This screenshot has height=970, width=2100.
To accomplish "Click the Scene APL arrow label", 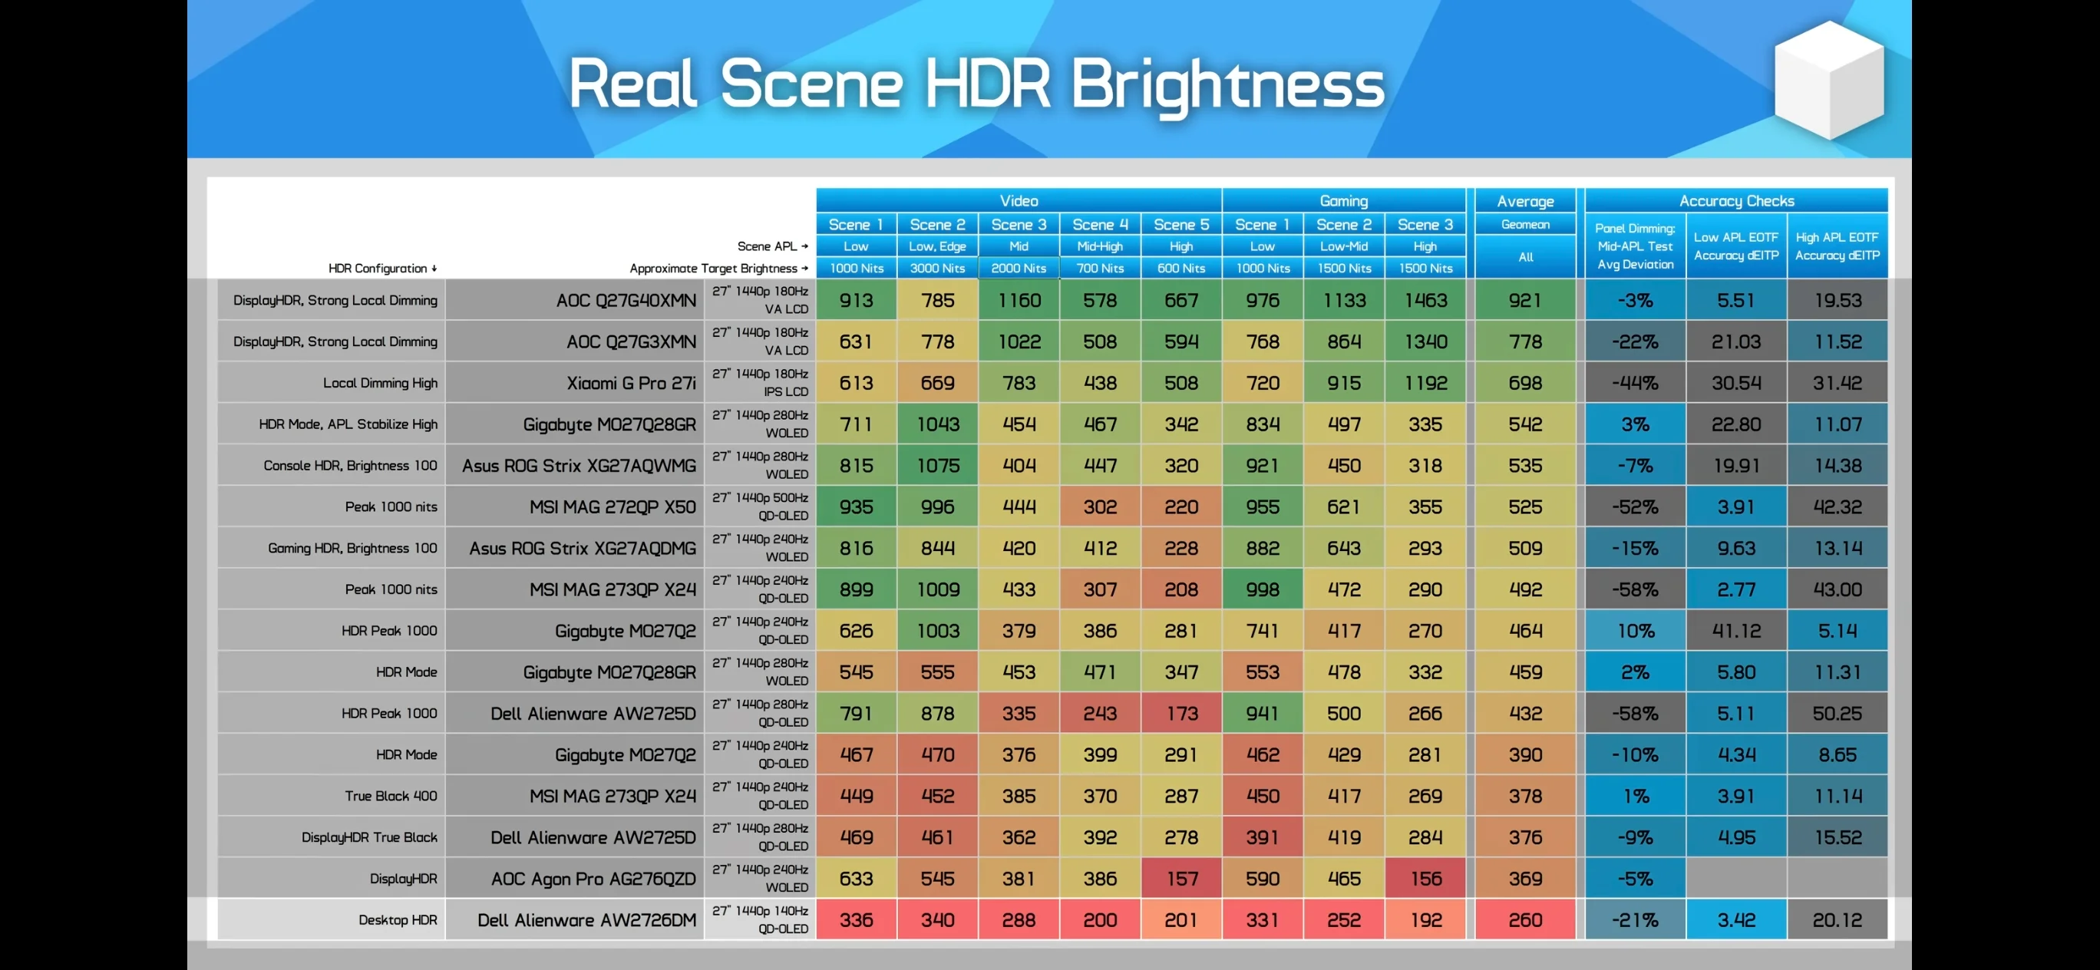I will pyautogui.click(x=772, y=246).
